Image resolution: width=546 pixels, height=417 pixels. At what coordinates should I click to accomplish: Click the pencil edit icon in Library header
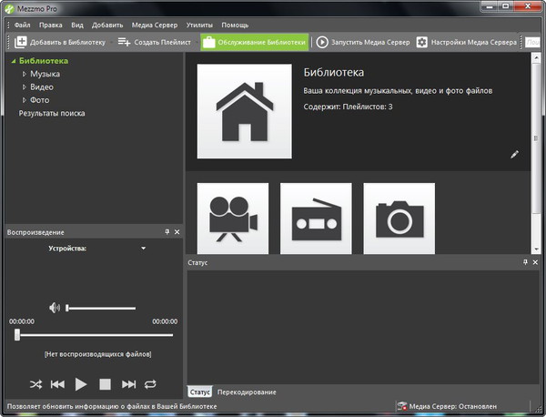pyautogui.click(x=514, y=155)
